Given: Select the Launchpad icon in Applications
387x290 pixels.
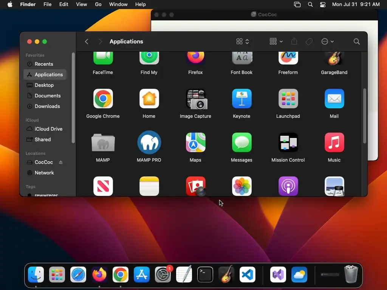Looking at the screenshot, I should coord(288,99).
